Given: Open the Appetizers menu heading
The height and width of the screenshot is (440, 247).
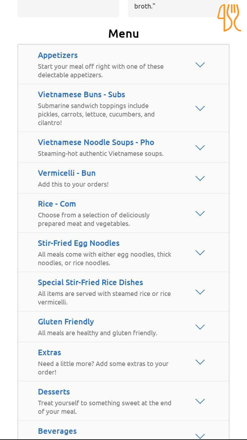Looking at the screenshot, I should pyautogui.click(x=58, y=55).
